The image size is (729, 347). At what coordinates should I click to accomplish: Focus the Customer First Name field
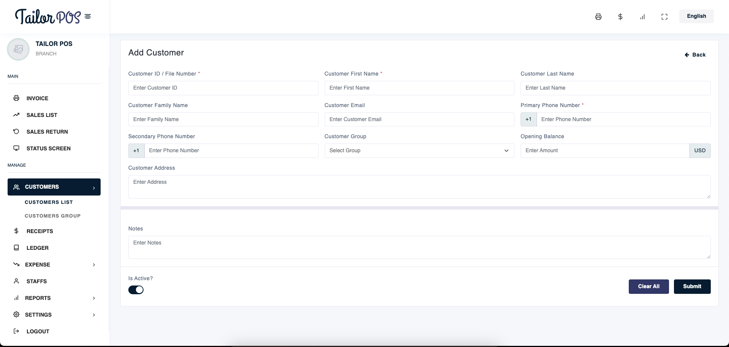(419, 88)
